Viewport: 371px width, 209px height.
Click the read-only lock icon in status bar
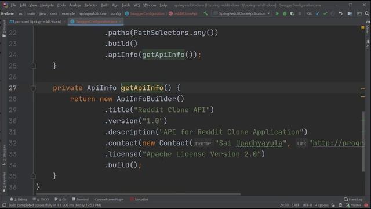333,205
